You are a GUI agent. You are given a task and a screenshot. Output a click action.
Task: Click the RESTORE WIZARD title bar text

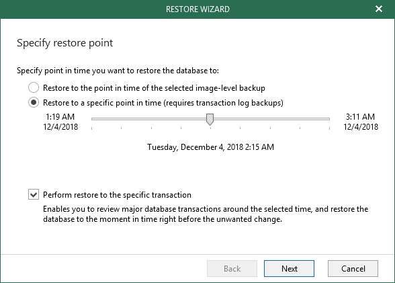click(x=197, y=9)
